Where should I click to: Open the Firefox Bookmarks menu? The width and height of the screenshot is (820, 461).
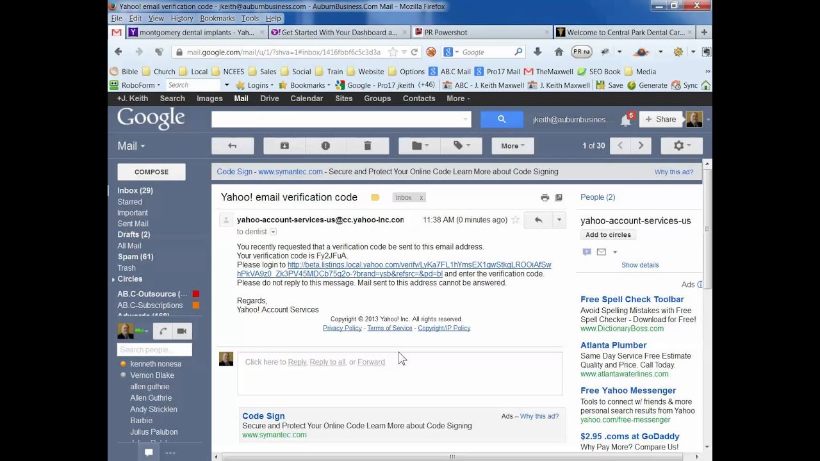pyautogui.click(x=217, y=18)
